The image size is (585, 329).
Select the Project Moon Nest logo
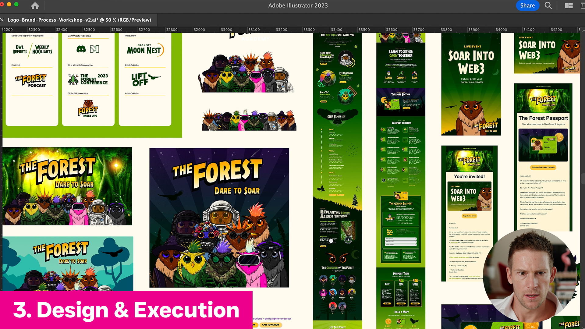(x=145, y=49)
